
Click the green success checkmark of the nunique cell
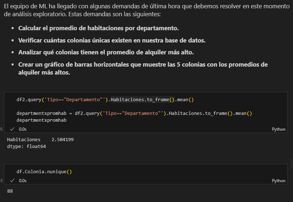pyautogui.click(x=12, y=180)
